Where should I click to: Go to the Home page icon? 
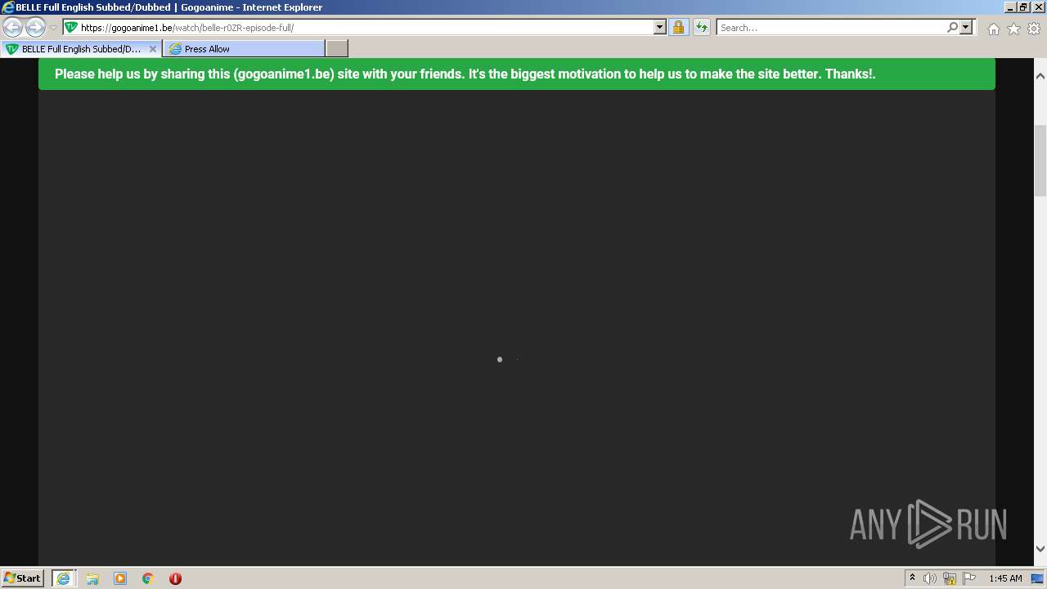click(993, 29)
